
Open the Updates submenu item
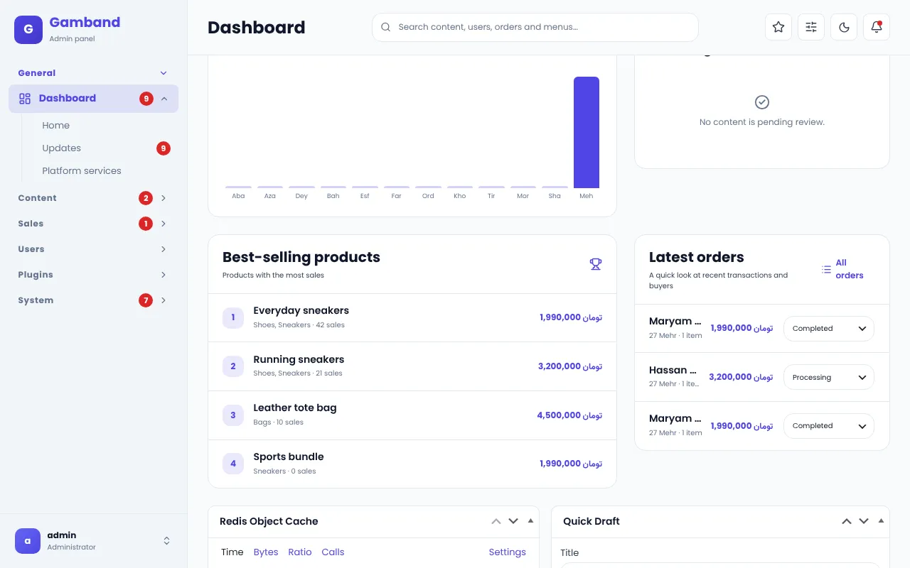(x=61, y=148)
